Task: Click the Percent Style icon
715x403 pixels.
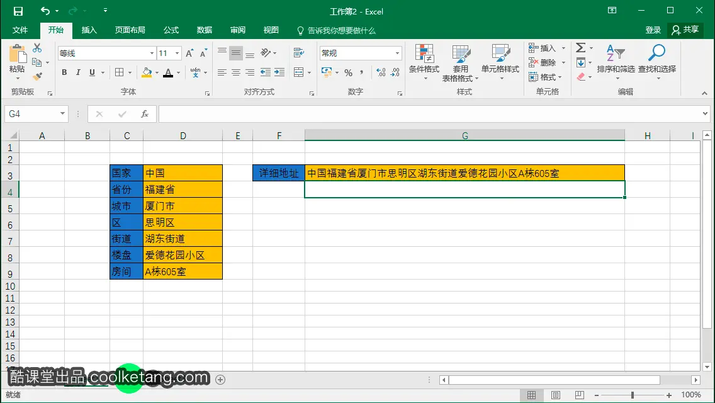Action: click(x=349, y=72)
